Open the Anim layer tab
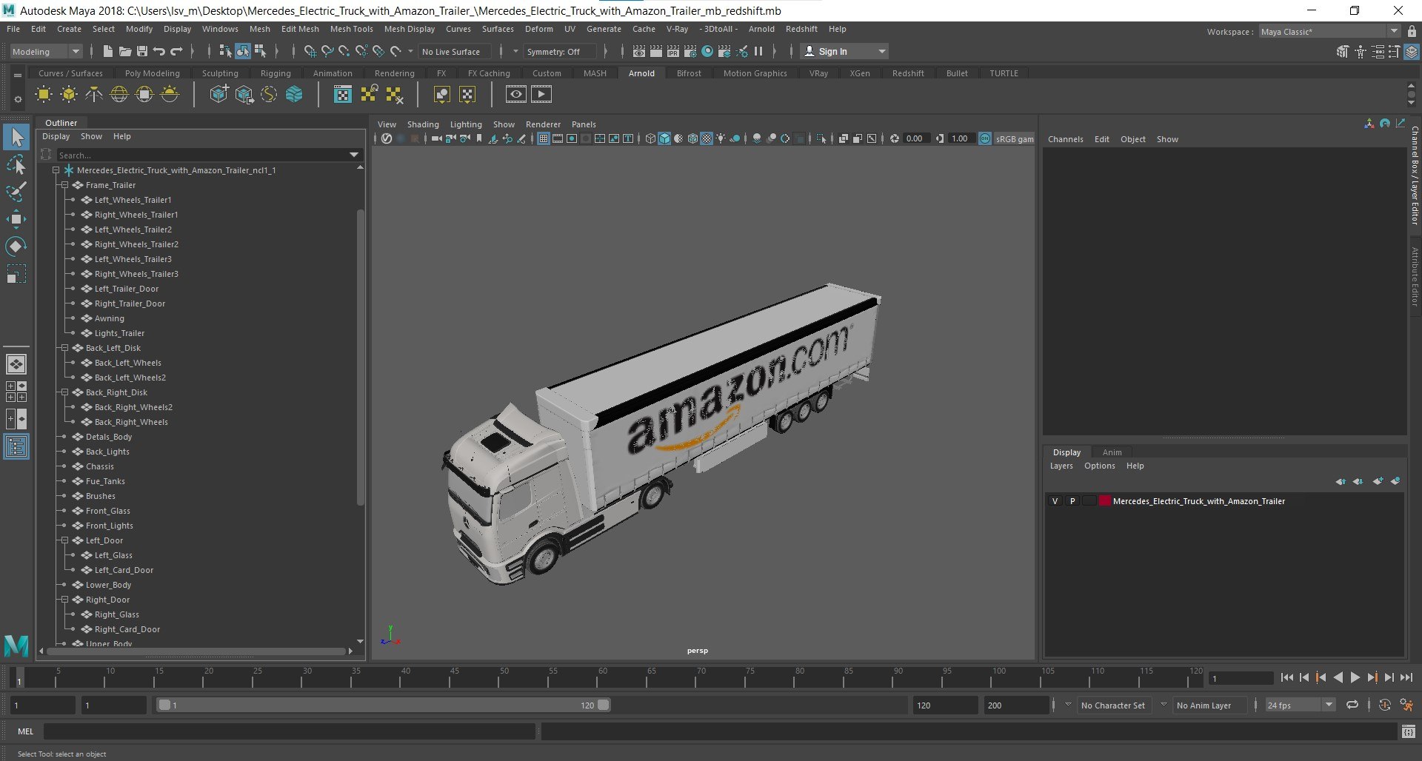Image resolution: width=1422 pixels, height=761 pixels. click(1112, 452)
